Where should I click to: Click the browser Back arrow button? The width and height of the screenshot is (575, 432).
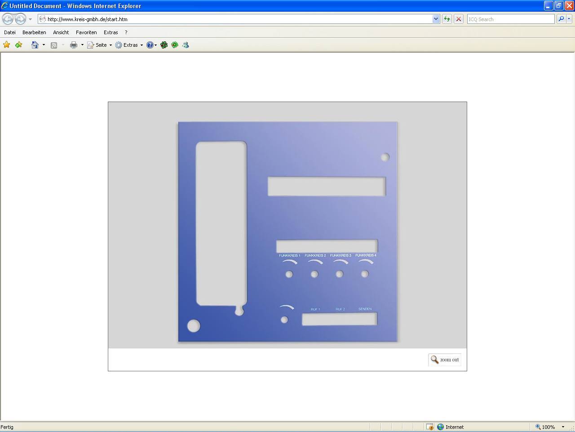(x=8, y=19)
